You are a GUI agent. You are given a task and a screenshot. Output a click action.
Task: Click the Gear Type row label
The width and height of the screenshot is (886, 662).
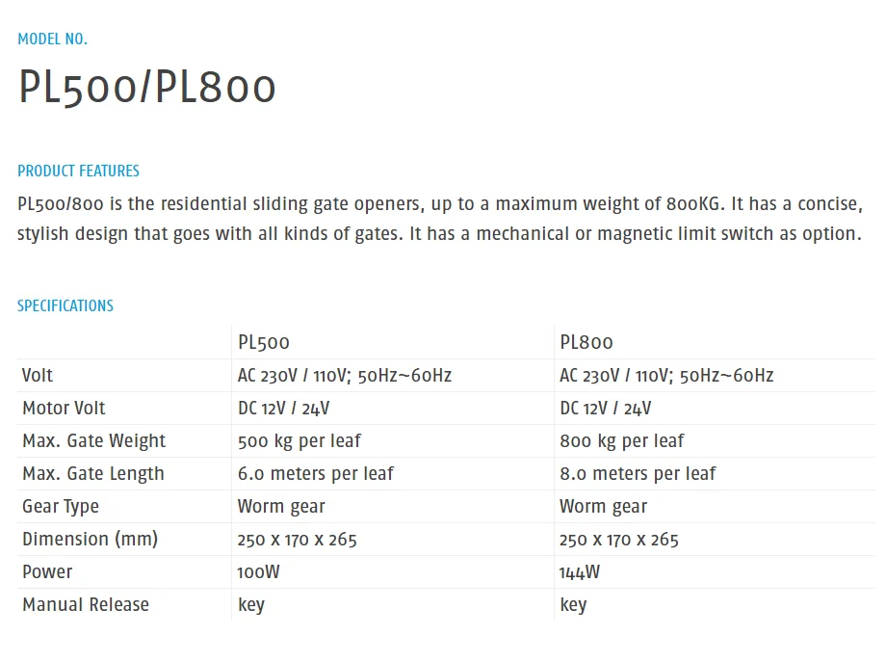click(61, 506)
